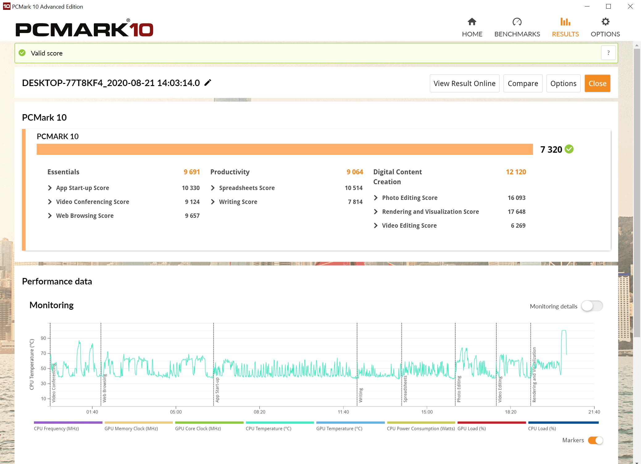The height and width of the screenshot is (464, 641).
Task: Click the Rendering and Visualization timeline marker
Action: 534,375
